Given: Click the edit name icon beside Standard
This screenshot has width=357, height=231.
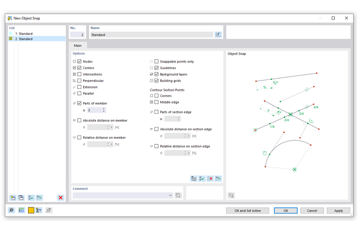Looking at the screenshot, I should point(218,35).
